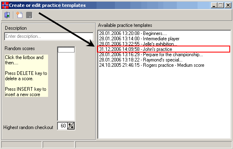
Task: Click the exit door icon in toolbar
Action: click(7, 15)
